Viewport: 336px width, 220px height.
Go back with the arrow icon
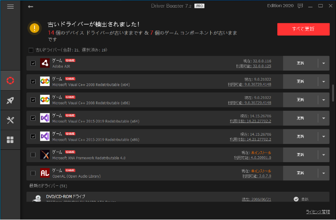(x=31, y=7)
